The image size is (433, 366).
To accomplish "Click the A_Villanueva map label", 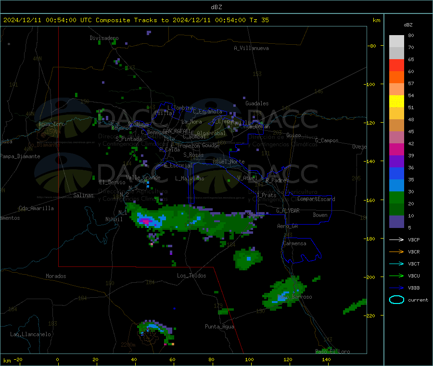I will pos(251,48).
